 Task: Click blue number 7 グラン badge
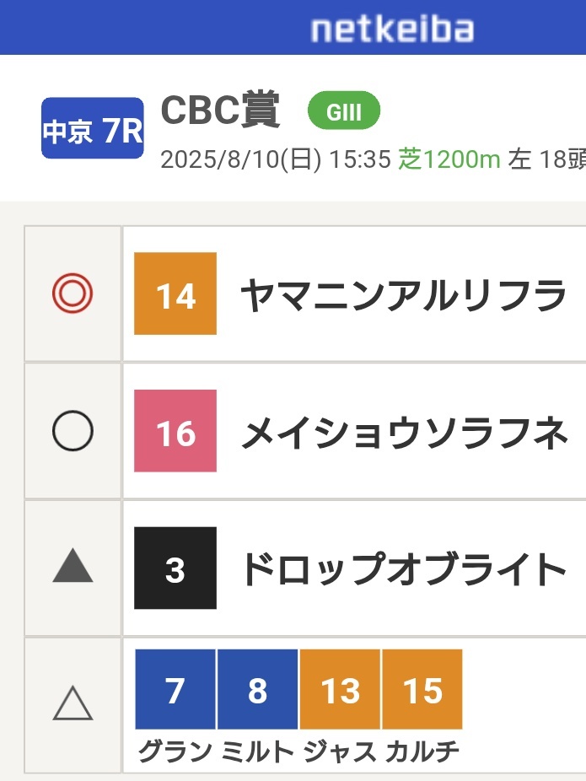[175, 689]
